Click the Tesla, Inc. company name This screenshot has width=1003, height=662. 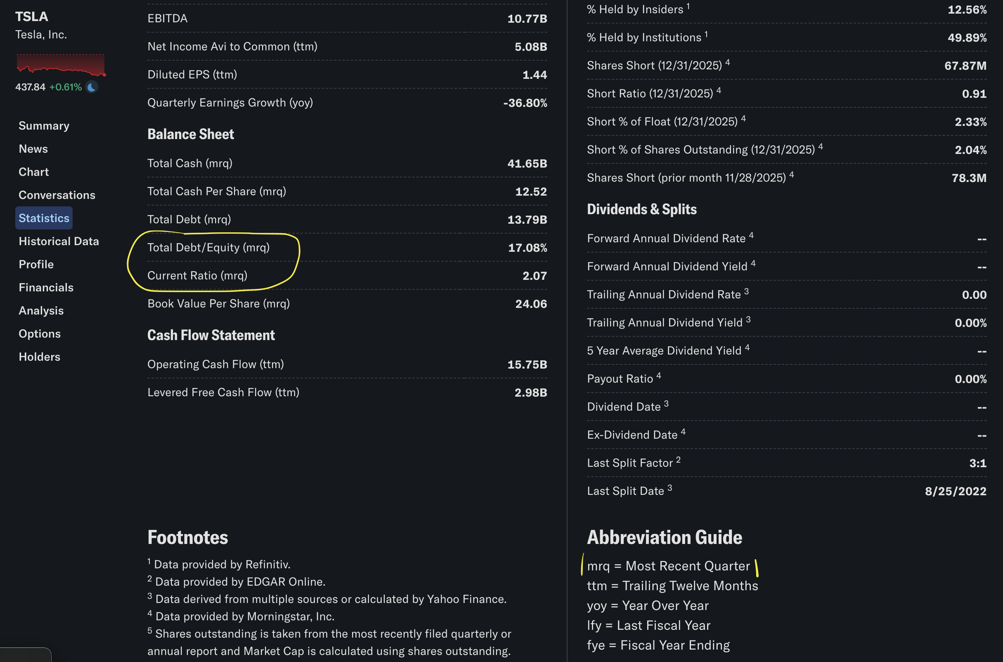tap(41, 35)
